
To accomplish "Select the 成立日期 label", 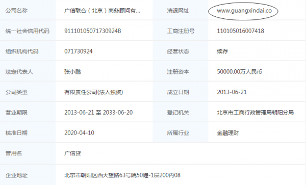I will tap(178, 92).
